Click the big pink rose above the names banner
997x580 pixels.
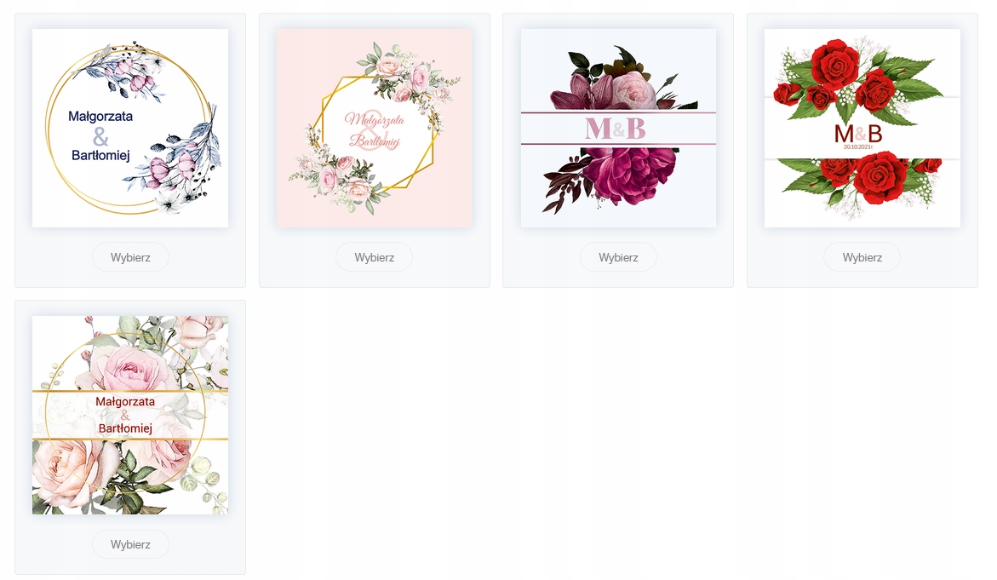pos(130,368)
